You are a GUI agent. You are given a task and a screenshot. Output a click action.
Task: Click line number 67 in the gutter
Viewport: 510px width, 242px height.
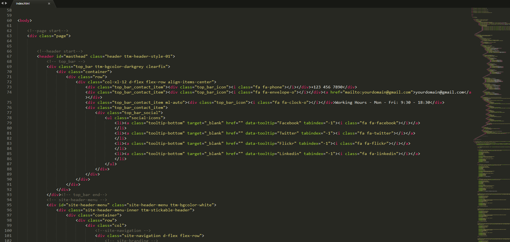pyautogui.click(x=9, y=56)
